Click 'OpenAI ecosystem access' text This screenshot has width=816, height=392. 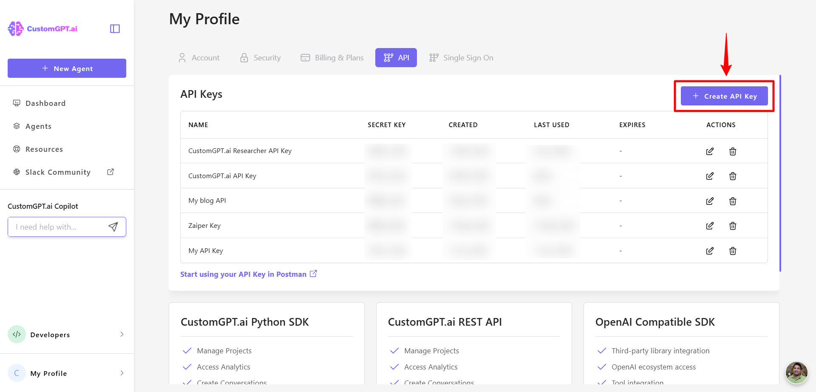(x=654, y=367)
